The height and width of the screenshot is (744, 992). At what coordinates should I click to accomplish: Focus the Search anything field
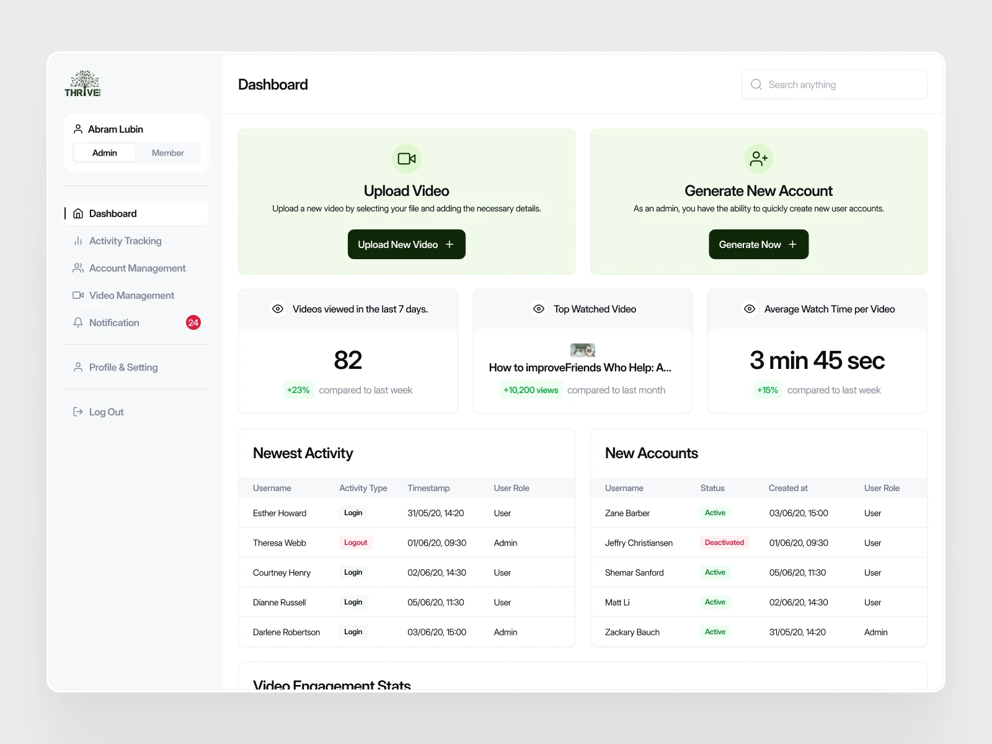coord(835,84)
